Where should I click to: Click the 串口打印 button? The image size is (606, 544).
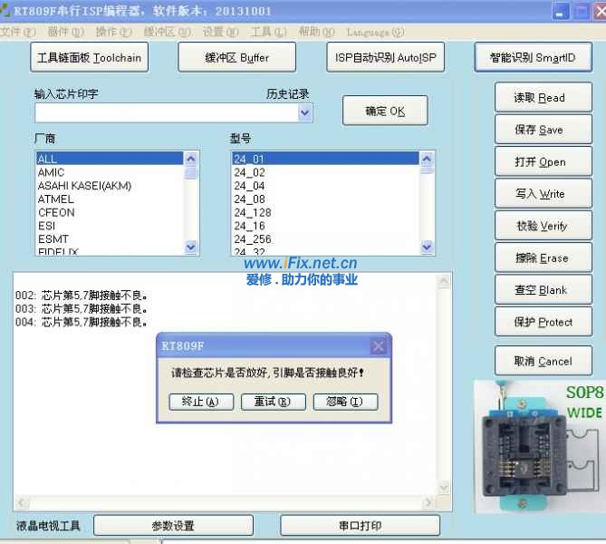pos(360,526)
